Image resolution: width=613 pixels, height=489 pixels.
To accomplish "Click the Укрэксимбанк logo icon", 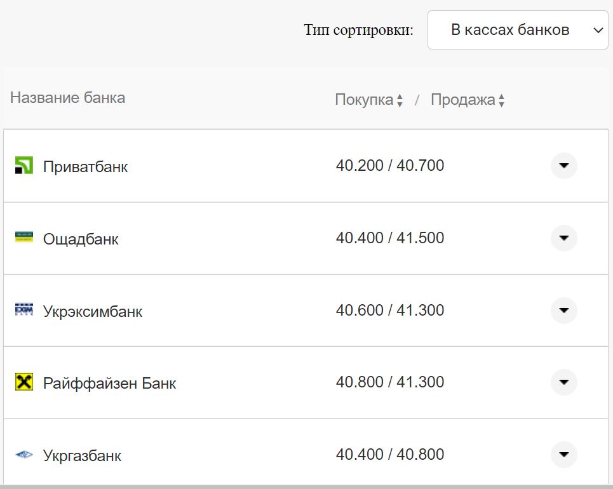I will [x=24, y=310].
